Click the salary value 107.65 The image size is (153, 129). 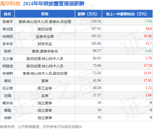coord(96,29)
